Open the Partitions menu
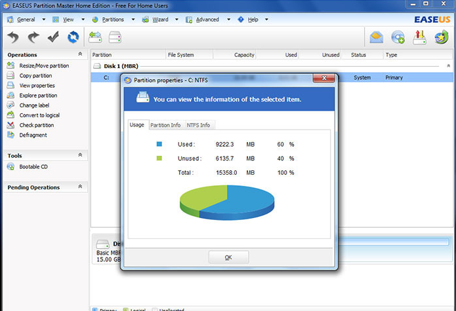Image resolution: width=456 pixels, height=311 pixels. pyautogui.click(x=113, y=20)
